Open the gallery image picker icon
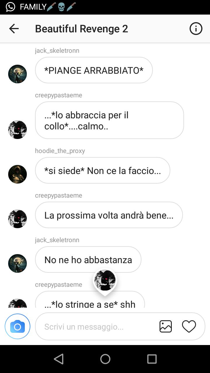 [166, 326]
